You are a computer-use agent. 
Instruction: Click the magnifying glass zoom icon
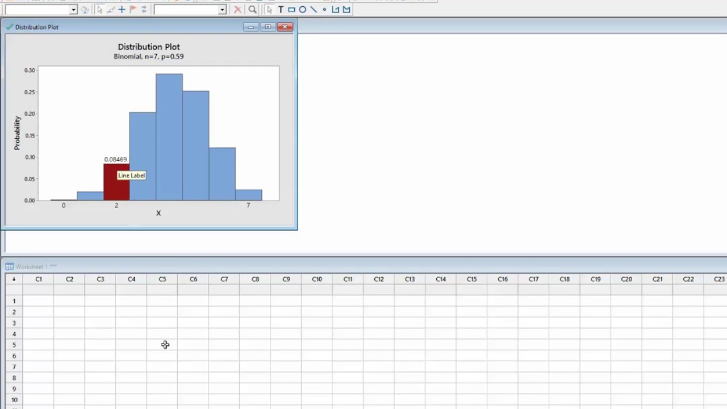(x=253, y=10)
